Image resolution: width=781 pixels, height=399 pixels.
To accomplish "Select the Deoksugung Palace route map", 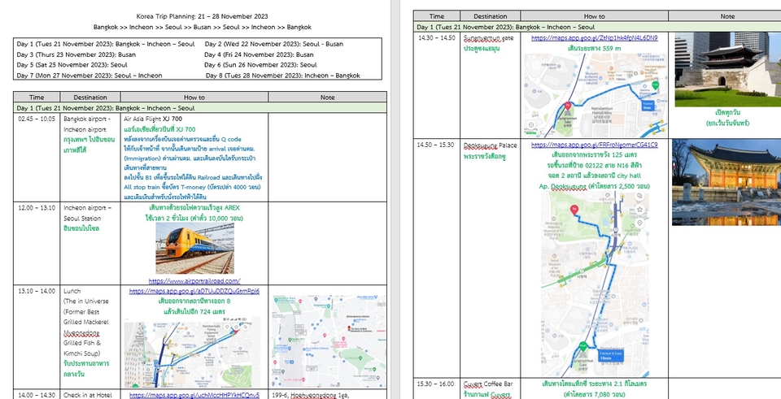I will point(595,284).
